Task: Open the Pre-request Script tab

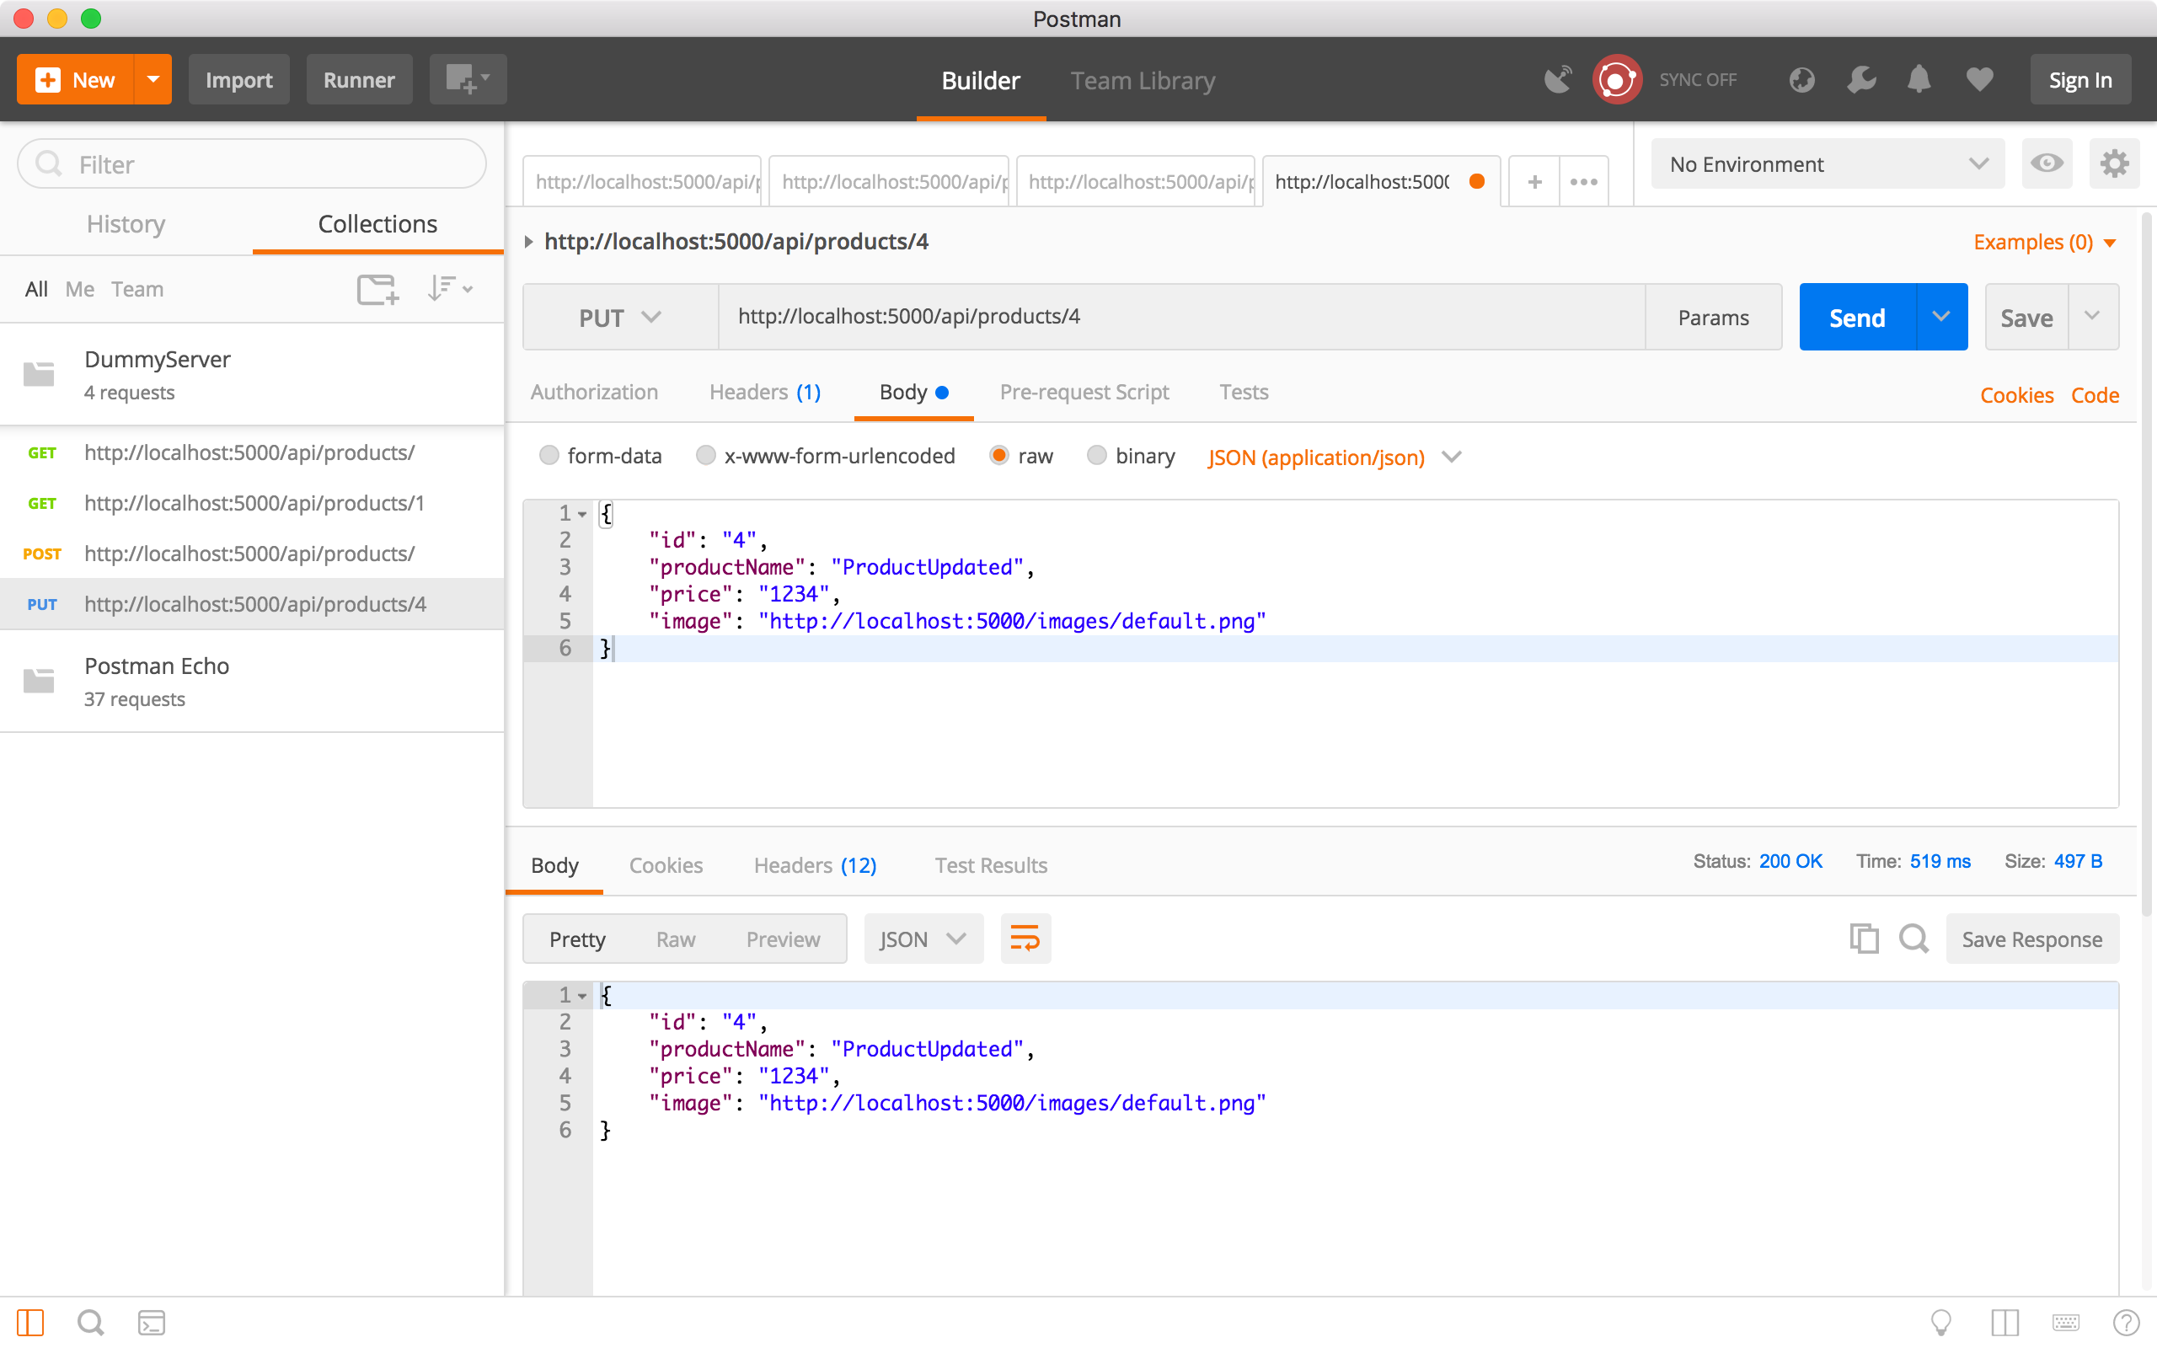Action: pyautogui.click(x=1084, y=392)
